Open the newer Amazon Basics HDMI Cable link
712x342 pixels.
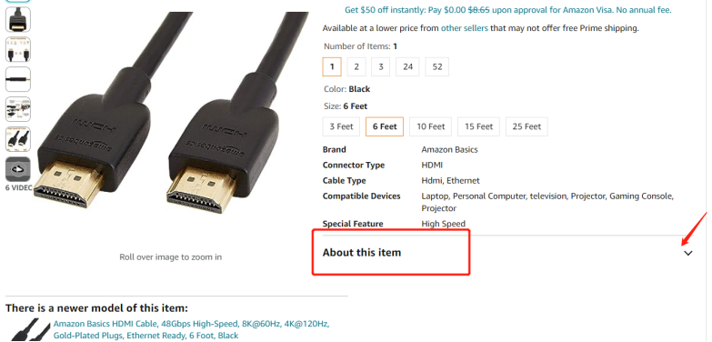(x=191, y=330)
